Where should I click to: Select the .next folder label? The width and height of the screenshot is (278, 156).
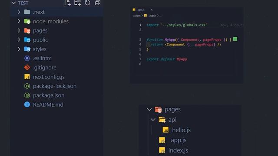[x=39, y=12]
